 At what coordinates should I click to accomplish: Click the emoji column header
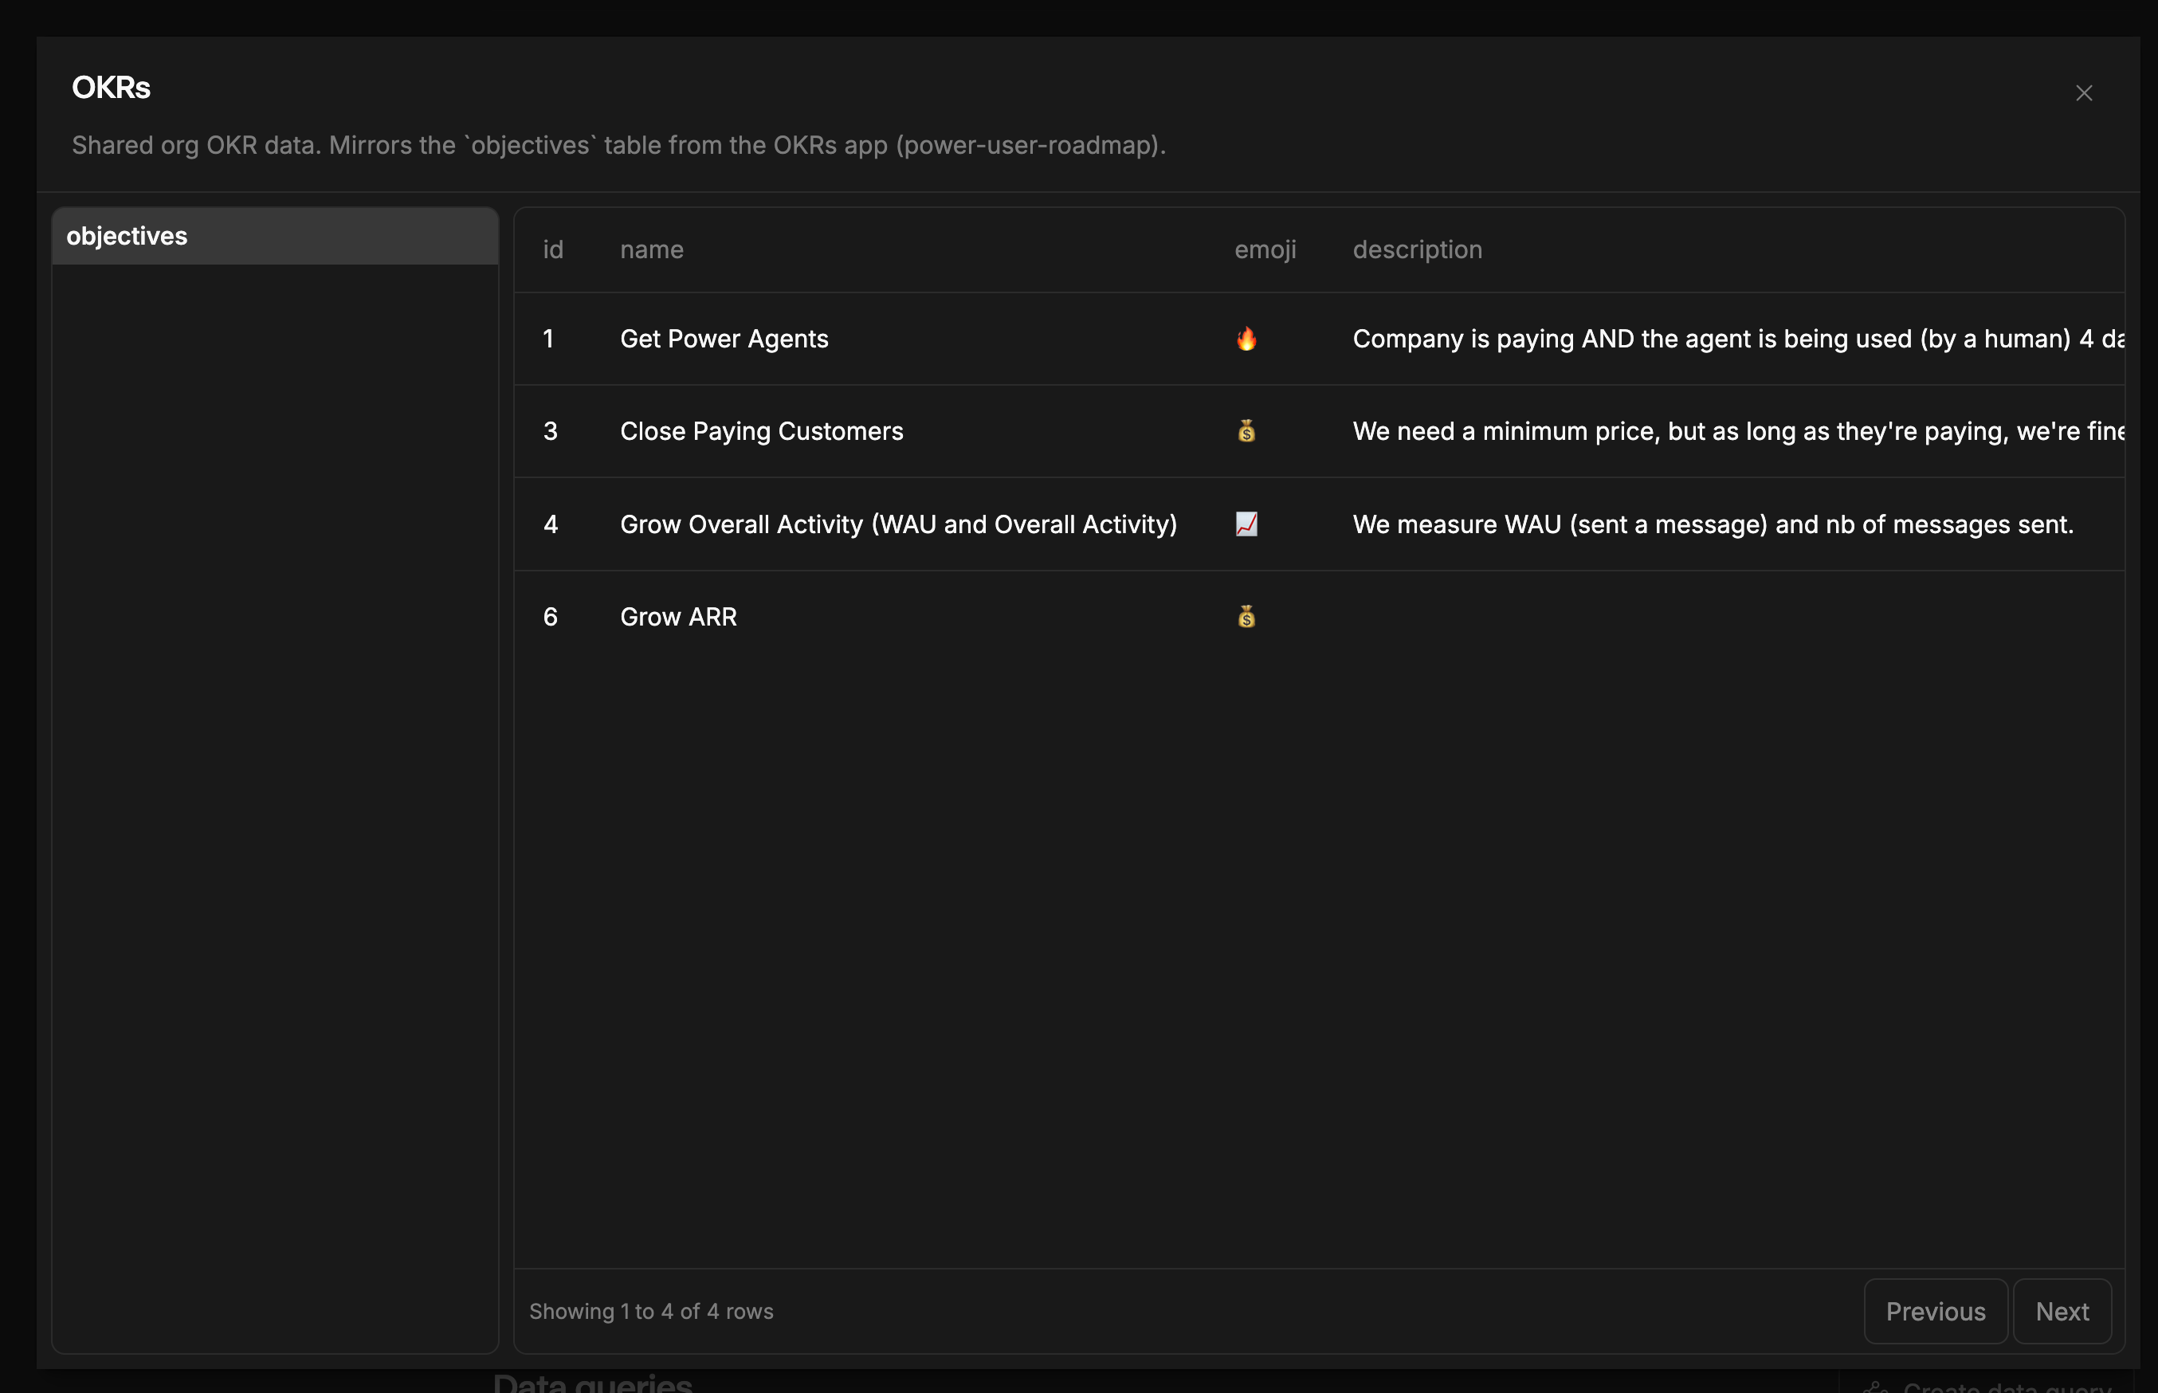(x=1265, y=249)
